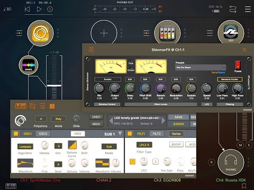Open the Sub Mode dropdown
This screenshot has height=190, width=254.
click(x=109, y=147)
